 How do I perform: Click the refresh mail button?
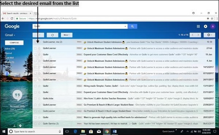(52, 35)
